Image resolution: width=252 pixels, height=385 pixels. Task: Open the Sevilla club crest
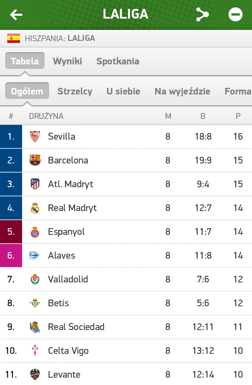[x=35, y=136]
